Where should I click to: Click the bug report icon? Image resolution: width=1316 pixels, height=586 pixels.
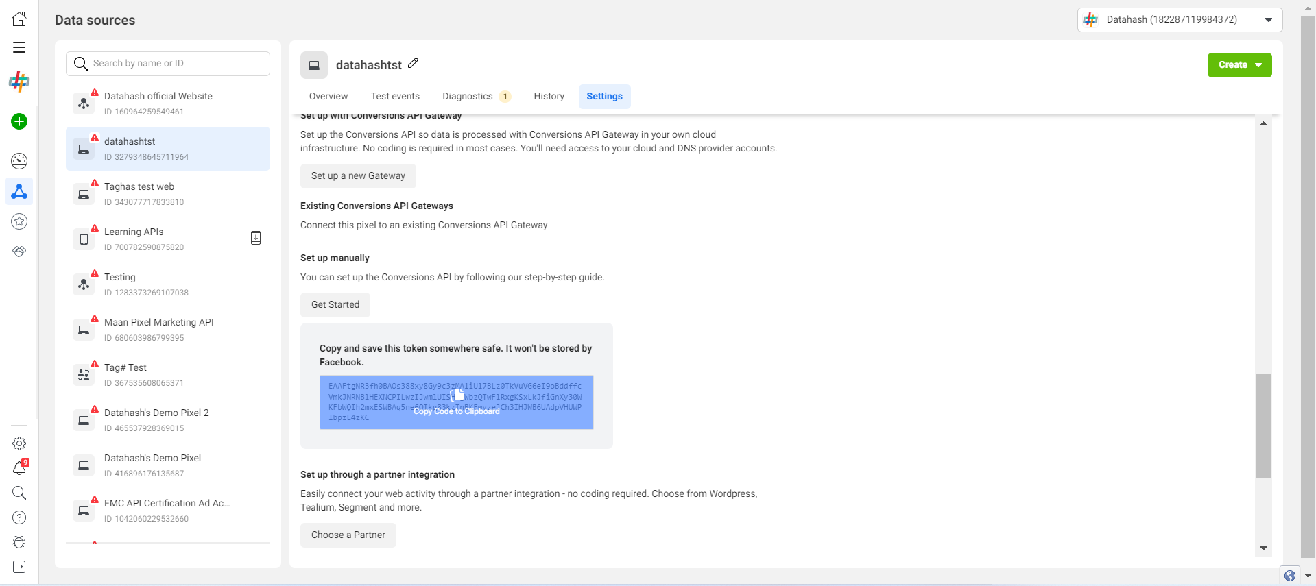pos(19,542)
